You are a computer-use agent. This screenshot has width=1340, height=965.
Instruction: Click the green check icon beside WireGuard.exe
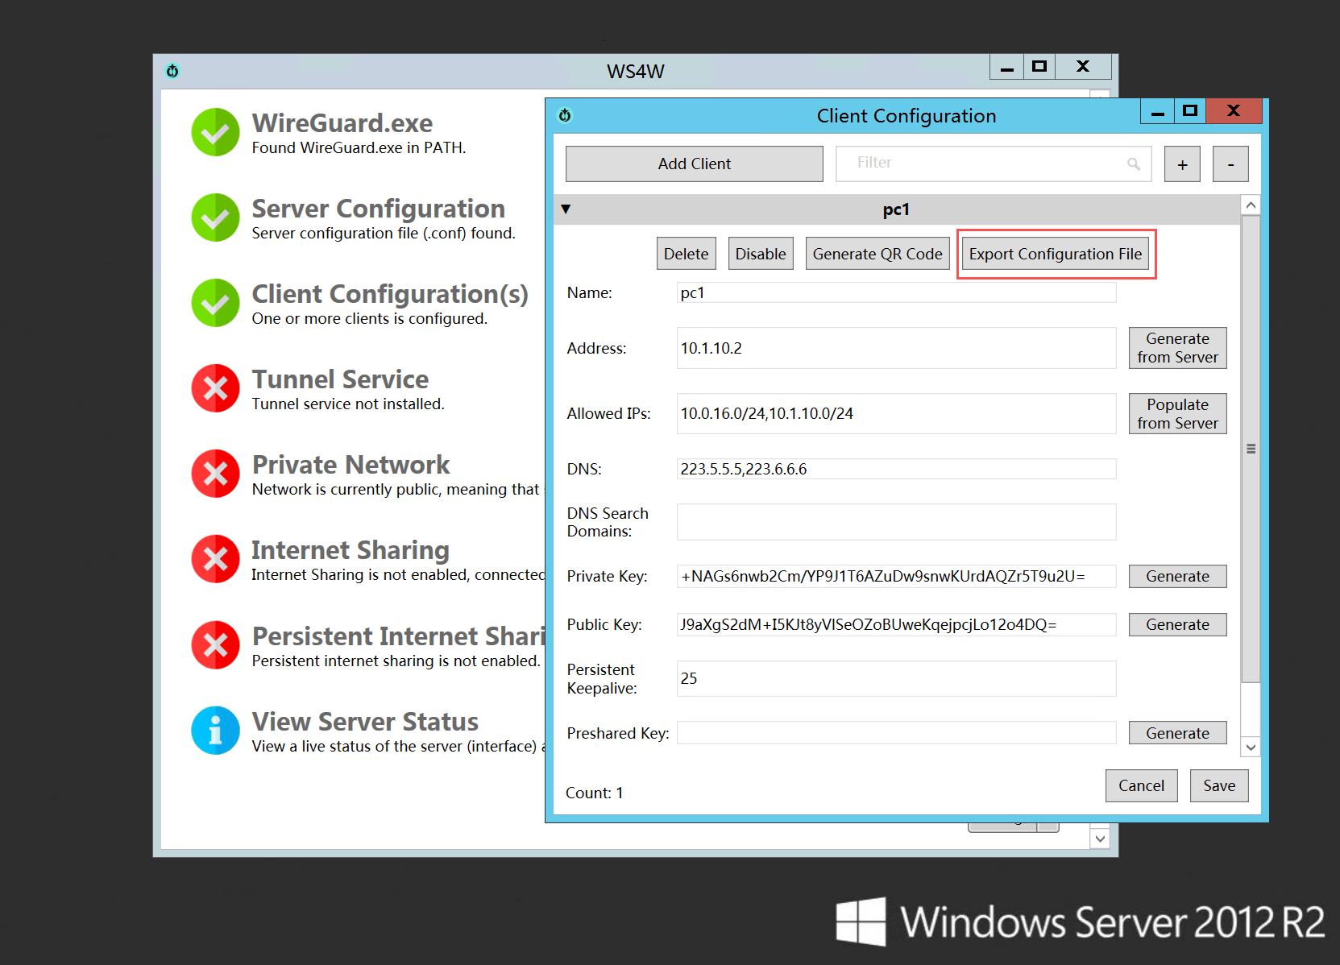click(x=215, y=132)
